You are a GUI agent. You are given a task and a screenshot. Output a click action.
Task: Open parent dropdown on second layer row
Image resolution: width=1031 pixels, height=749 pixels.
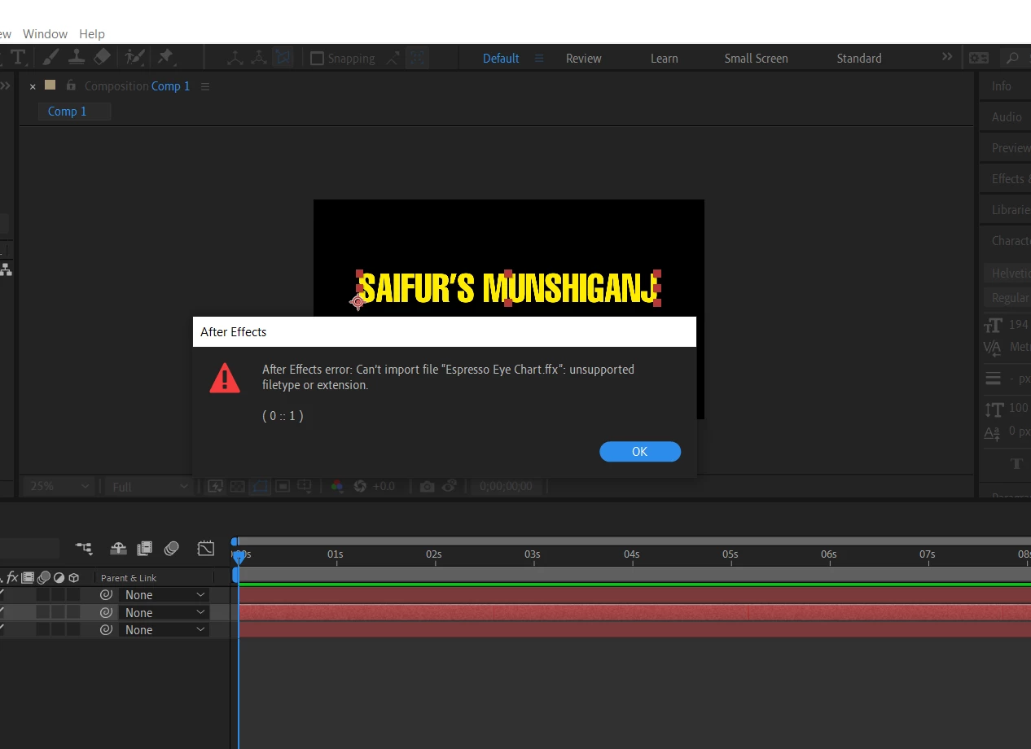[x=165, y=612]
